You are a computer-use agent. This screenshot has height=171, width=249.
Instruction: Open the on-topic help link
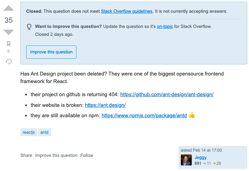[166, 27]
